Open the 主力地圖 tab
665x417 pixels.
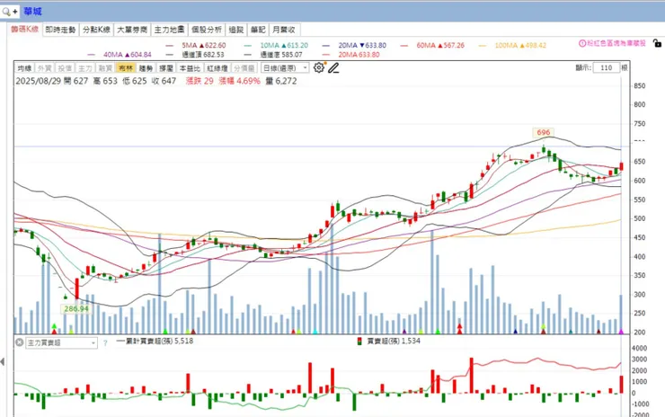(x=169, y=30)
